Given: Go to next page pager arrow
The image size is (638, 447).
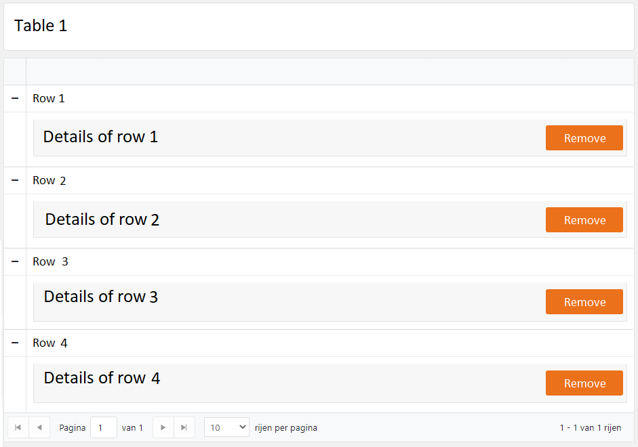Looking at the screenshot, I should (x=163, y=427).
